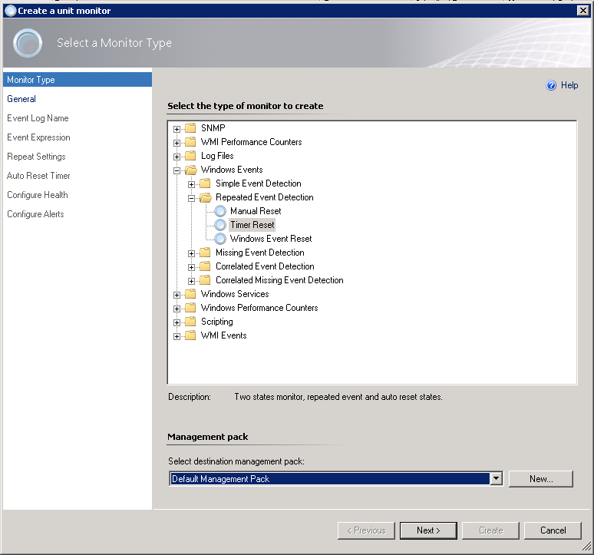This screenshot has width=594, height=555.
Task: Click the Windows Performance Counters folder icon
Action: (190, 308)
